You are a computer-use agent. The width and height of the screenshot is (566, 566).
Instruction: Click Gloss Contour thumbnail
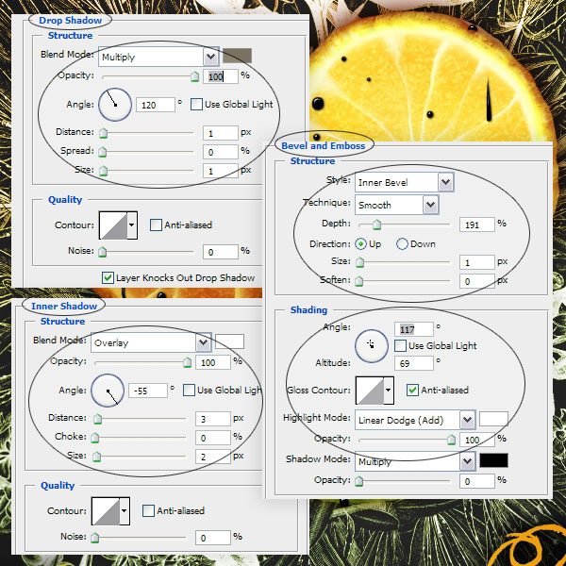tap(370, 391)
